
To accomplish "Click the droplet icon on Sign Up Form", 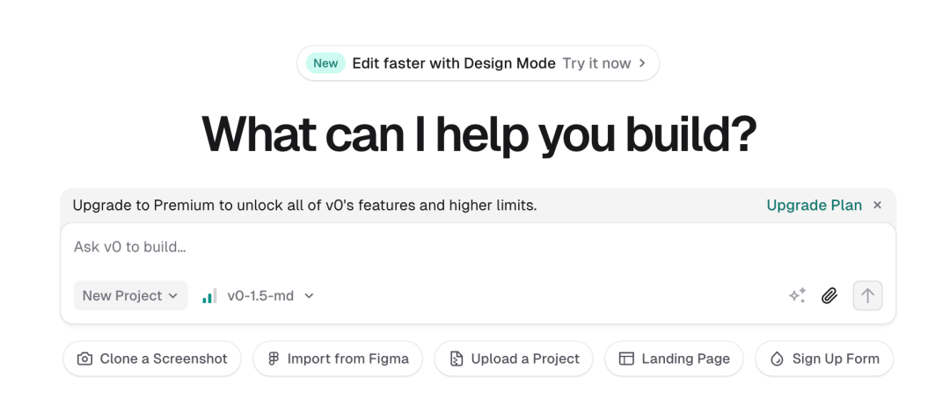I will click(x=777, y=359).
